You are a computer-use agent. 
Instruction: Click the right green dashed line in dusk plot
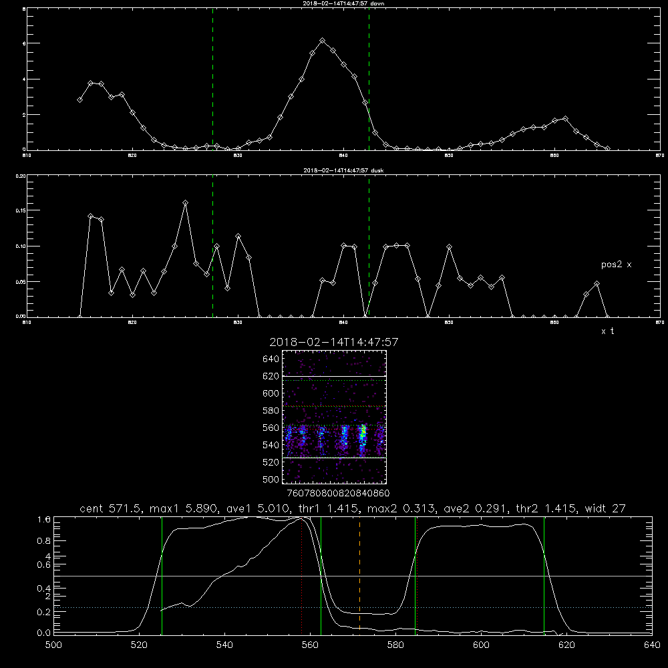369,246
